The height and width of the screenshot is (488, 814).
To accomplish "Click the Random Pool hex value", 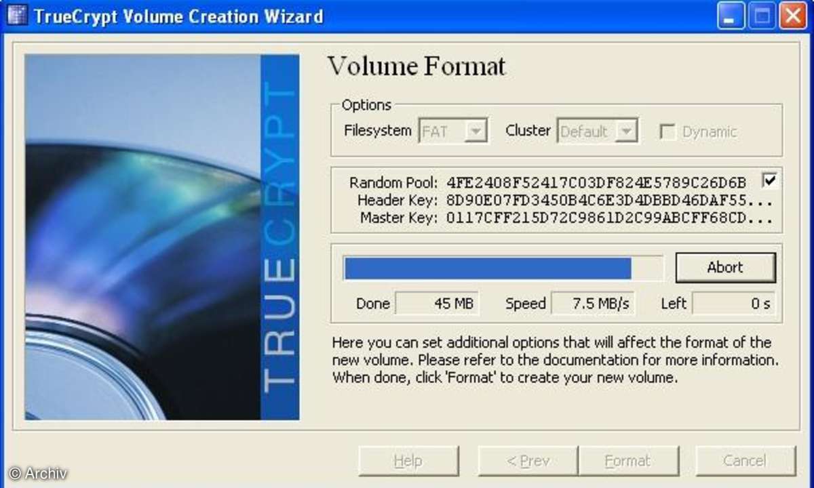I will tap(596, 182).
